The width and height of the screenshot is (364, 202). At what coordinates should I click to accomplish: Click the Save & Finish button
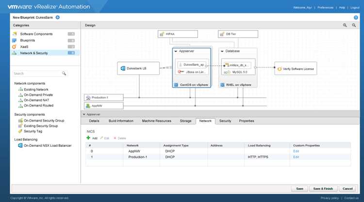(x=323, y=189)
